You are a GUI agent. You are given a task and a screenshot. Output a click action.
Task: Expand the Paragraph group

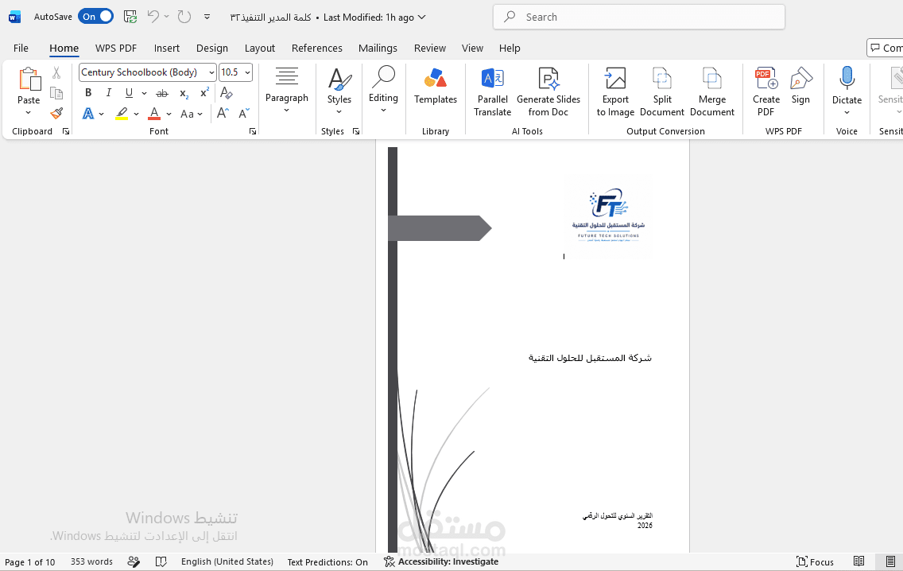click(x=287, y=90)
